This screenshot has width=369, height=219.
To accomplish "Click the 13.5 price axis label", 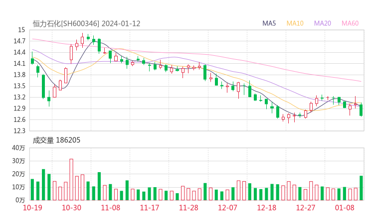I will click(x=19, y=86).
